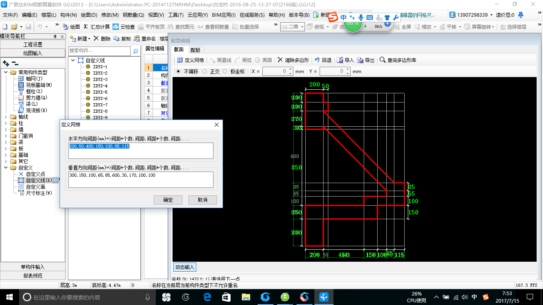This screenshot has width=543, height=305.
Task: Open the 构件(N) menu
Action: coord(69,15)
